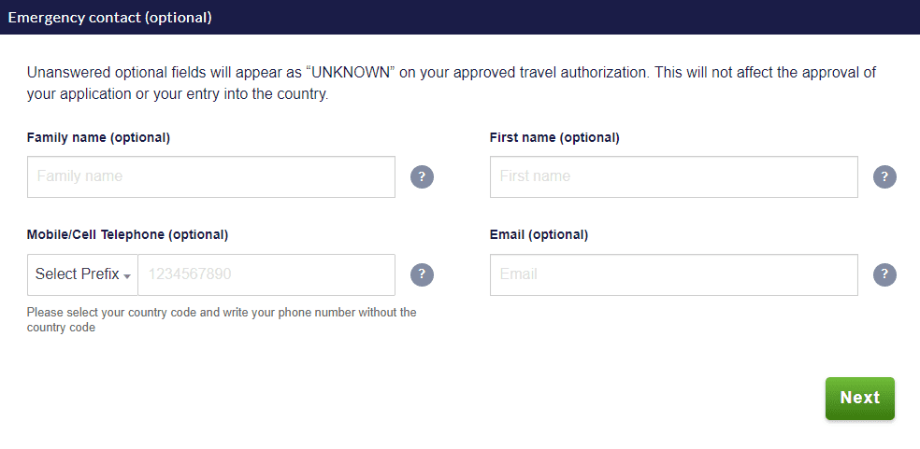This screenshot has height=449, width=920.
Task: Focus the Family name text field
Action: pos(211,176)
